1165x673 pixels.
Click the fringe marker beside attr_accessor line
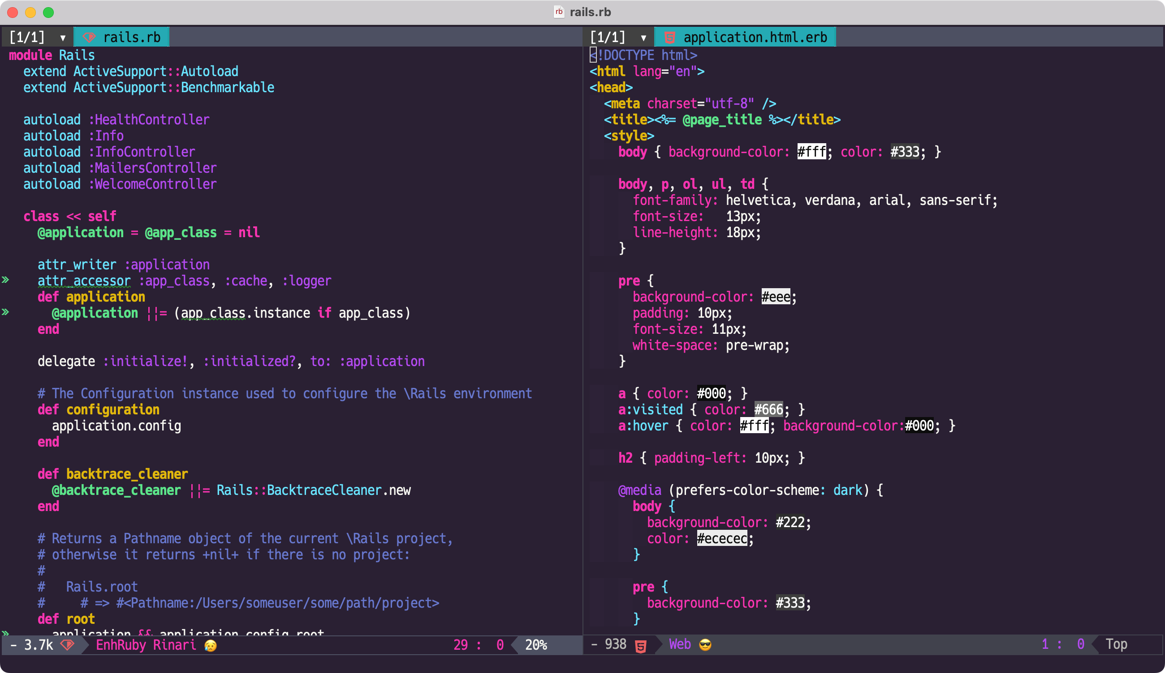pos(5,280)
